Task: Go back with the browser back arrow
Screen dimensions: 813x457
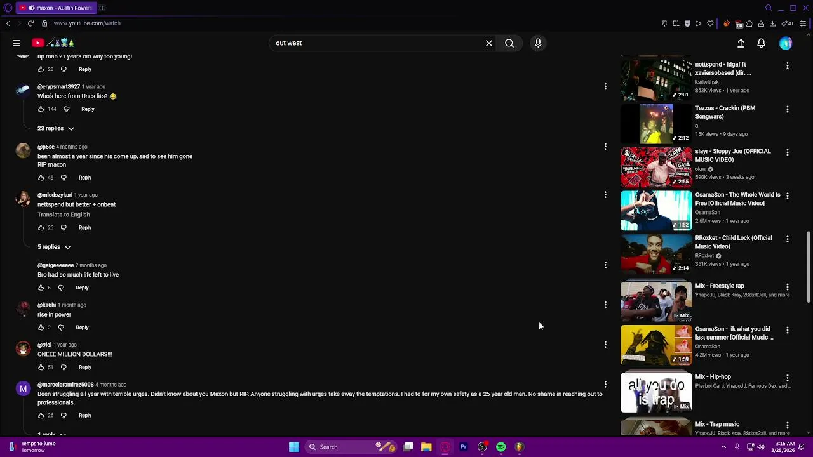Action: coord(8,23)
